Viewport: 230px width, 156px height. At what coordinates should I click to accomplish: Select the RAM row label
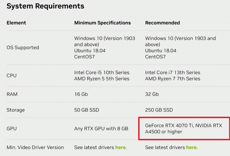[12, 94]
